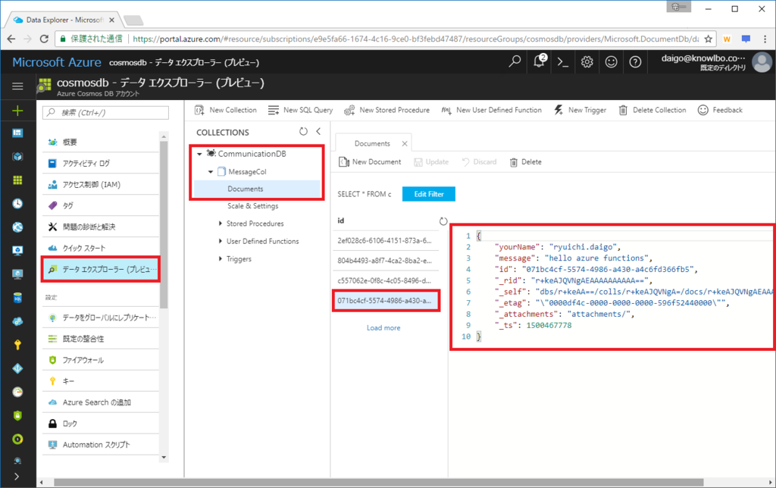The width and height of the screenshot is (776, 488).
Task: Click Delete Collection toolbar button
Action: 652,110
